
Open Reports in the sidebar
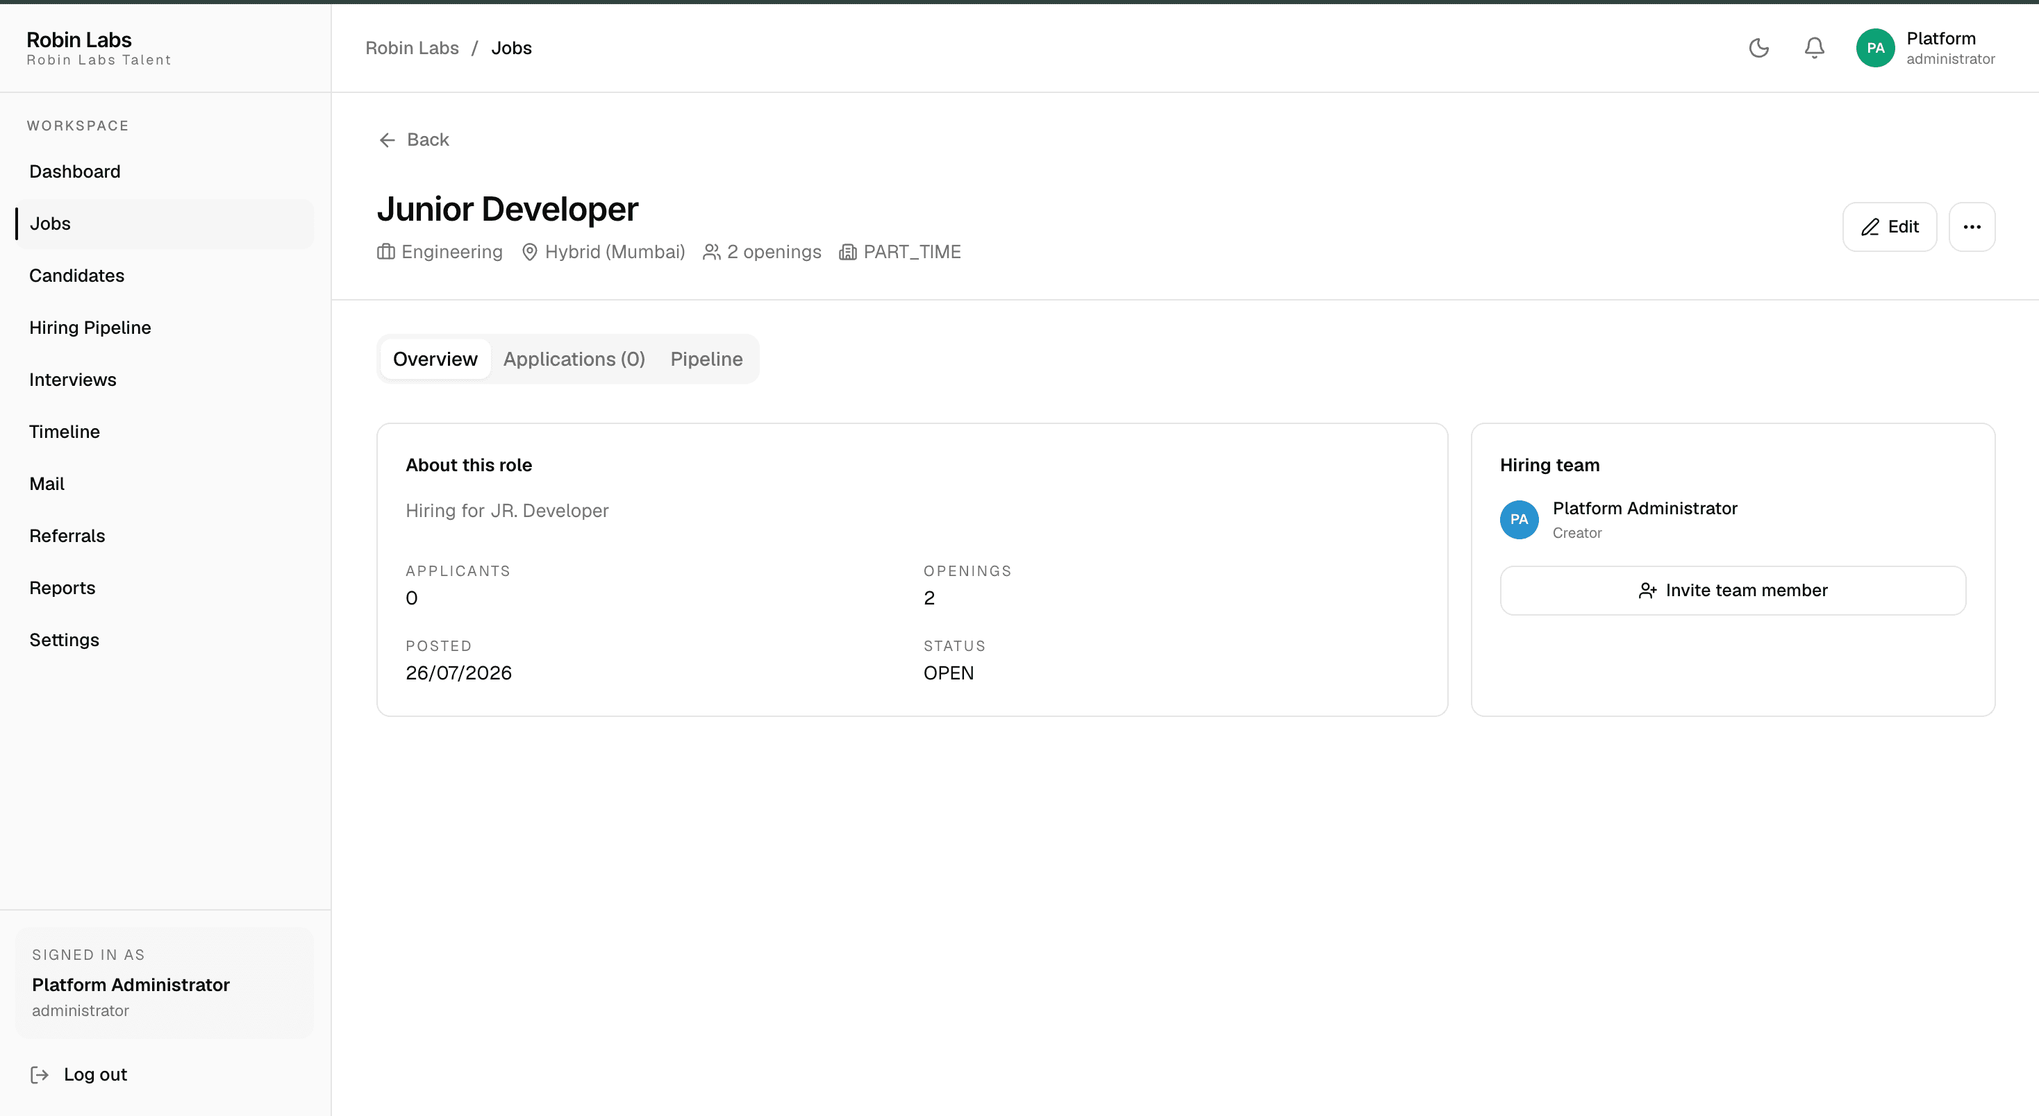point(164,588)
